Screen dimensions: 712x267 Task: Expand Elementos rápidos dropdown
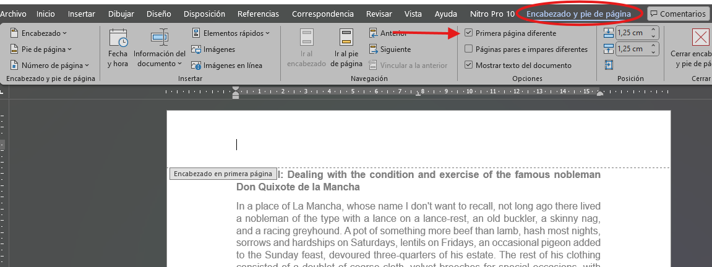[x=231, y=33]
